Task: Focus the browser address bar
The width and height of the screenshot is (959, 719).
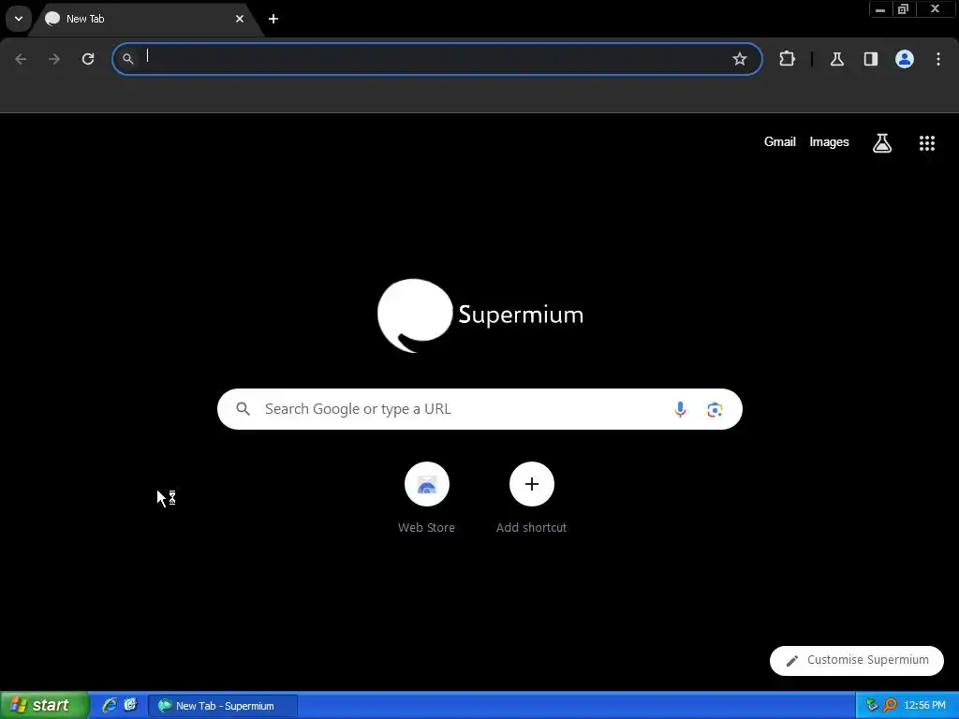Action: [x=437, y=59]
